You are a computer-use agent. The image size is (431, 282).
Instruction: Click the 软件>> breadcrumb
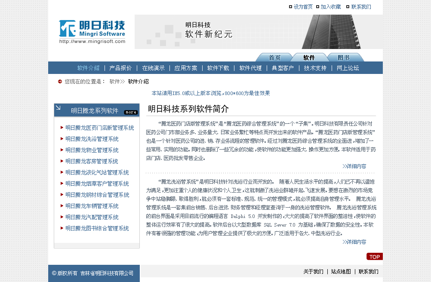tap(117, 82)
